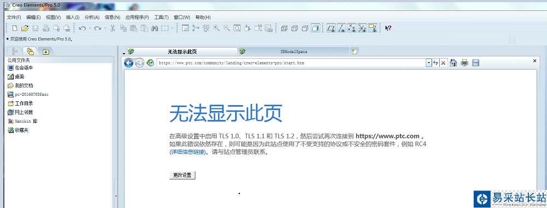Click the Paste Special toolbar icon
The height and width of the screenshot is (208, 547).
pyautogui.click(x=144, y=28)
